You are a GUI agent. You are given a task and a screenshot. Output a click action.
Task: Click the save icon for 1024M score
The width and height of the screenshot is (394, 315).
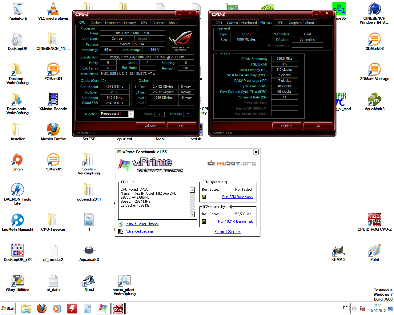tap(204, 221)
